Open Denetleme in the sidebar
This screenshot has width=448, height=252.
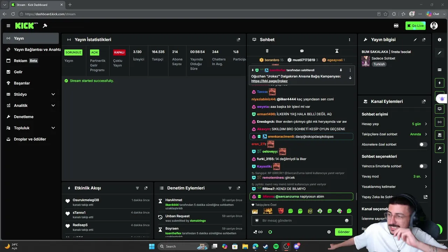[31, 117]
